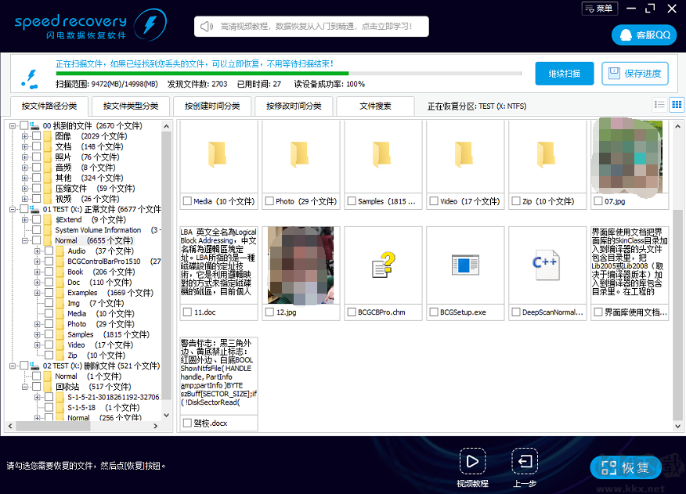Enable the 图像 category checkbox in tree
Image resolution: width=686 pixels, height=494 pixels.
[37, 136]
